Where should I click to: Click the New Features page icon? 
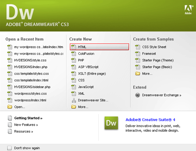[10, 125]
